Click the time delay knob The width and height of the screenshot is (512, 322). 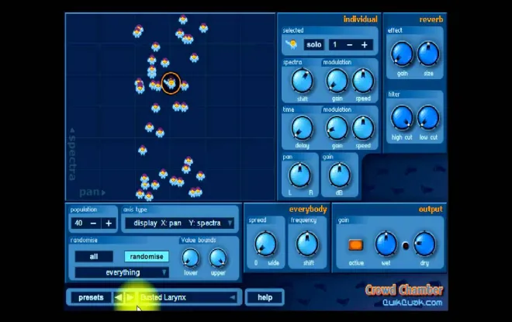coord(302,128)
